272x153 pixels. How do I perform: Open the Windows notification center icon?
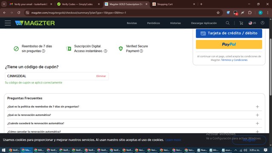(x=266, y=150)
